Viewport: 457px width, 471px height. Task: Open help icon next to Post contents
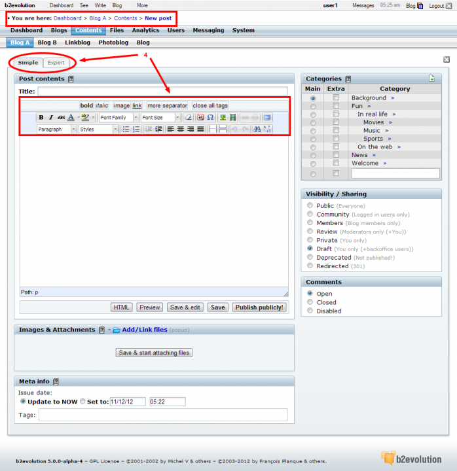coord(71,79)
